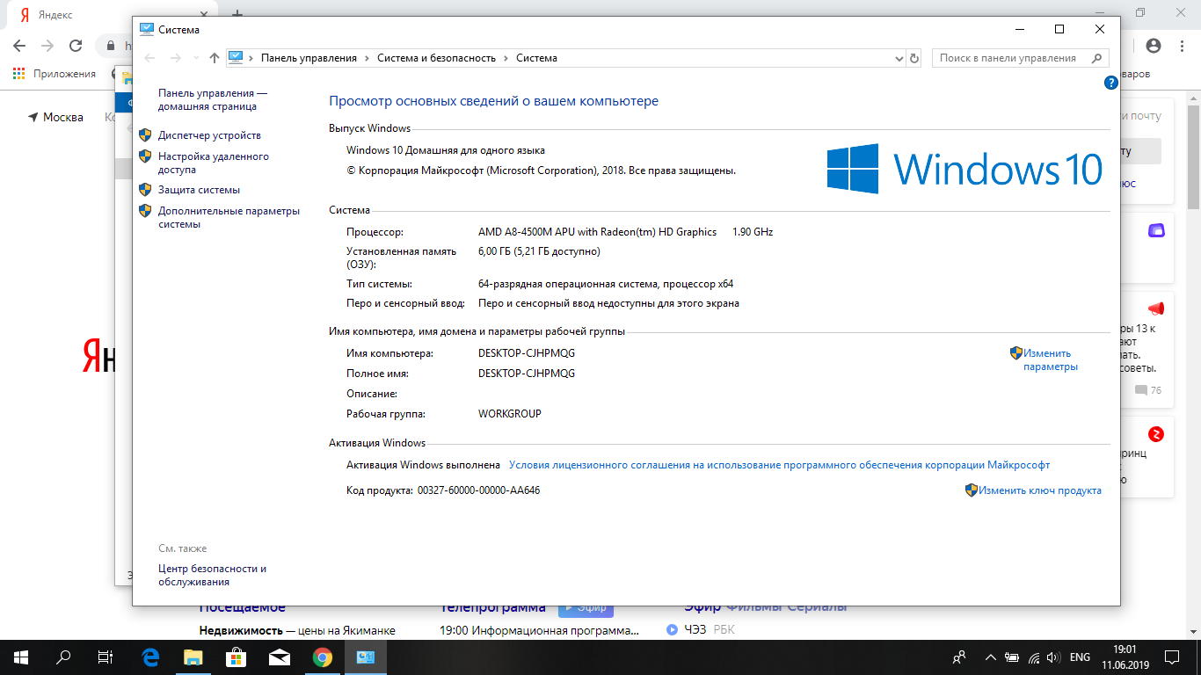Launch Microsoft Edge from taskbar

(x=150, y=657)
